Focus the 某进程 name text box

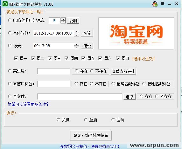coord(54,71)
